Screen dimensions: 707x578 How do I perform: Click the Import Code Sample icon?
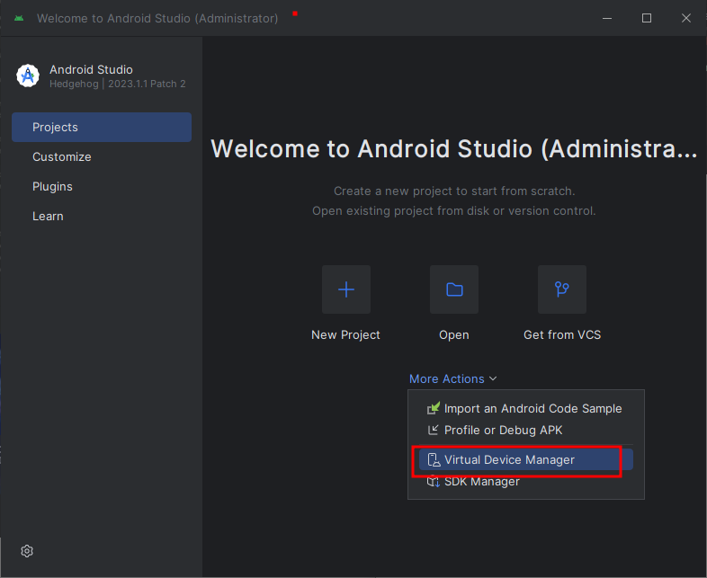pos(434,408)
